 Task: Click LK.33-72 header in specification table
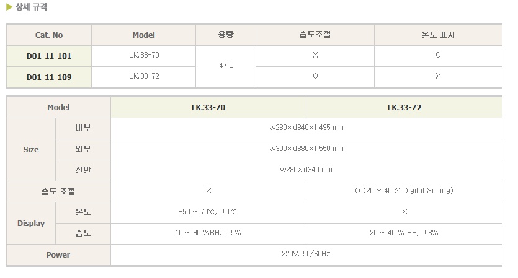click(404, 108)
